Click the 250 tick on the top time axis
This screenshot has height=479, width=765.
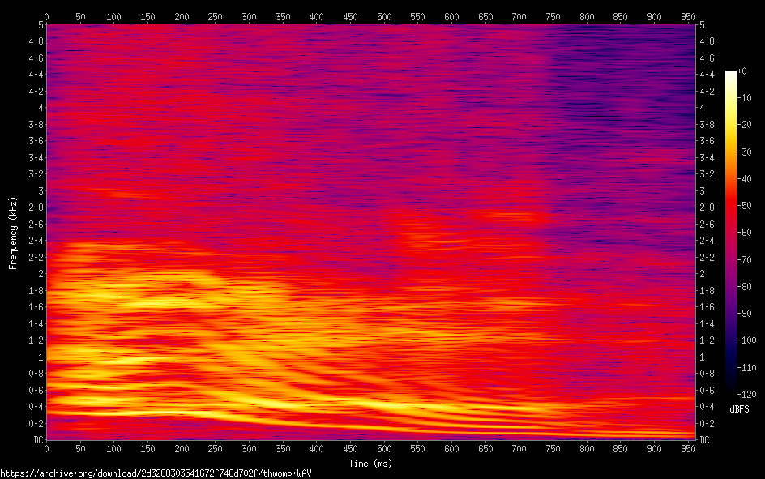click(x=216, y=16)
